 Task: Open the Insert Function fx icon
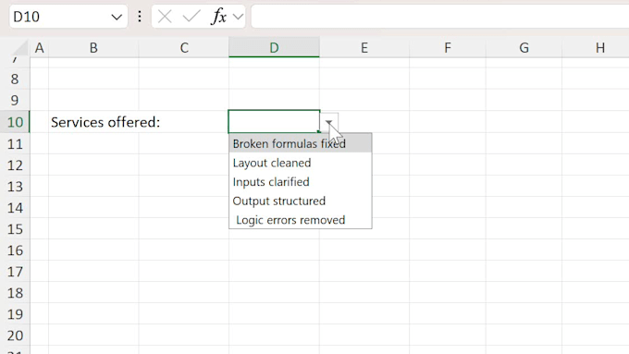[x=218, y=17]
